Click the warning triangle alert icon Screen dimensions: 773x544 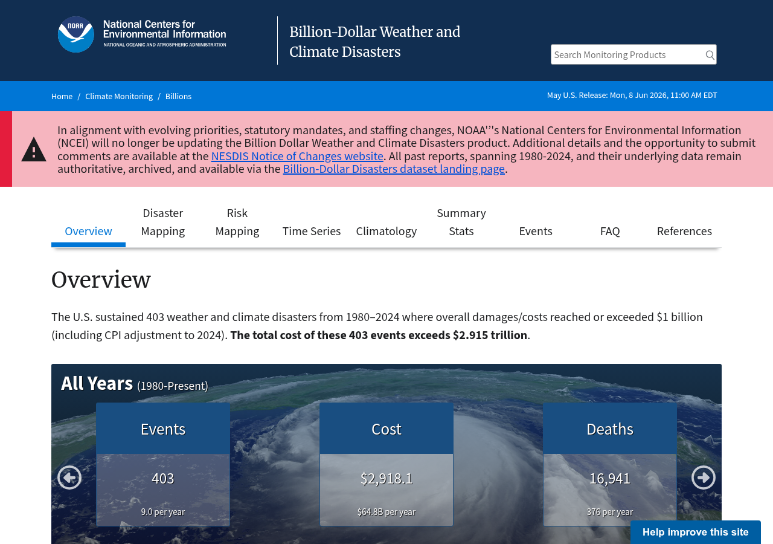(34, 149)
